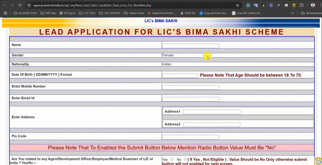Click the Name input field
Screen dimensions: 322x165
tap(190, 46)
